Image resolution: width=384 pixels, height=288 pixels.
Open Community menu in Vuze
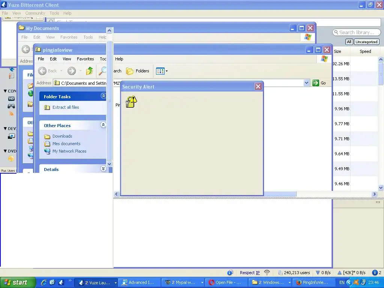pyautogui.click(x=35, y=13)
